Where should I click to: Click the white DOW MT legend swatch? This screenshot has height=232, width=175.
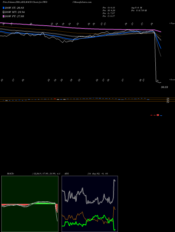pyautogui.click(x=3, y=12)
